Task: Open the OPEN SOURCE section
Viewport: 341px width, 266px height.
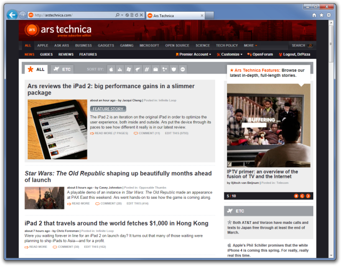Action: click(x=177, y=45)
